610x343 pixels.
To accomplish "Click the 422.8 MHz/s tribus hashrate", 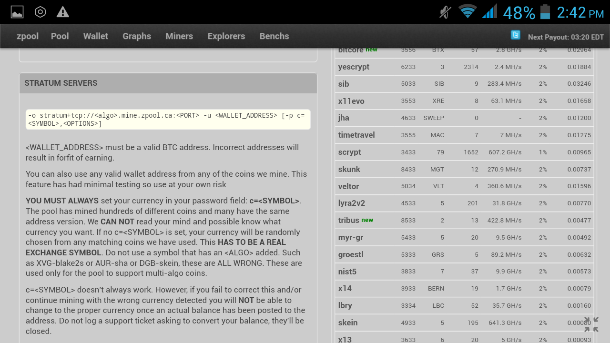I will click(504, 221).
